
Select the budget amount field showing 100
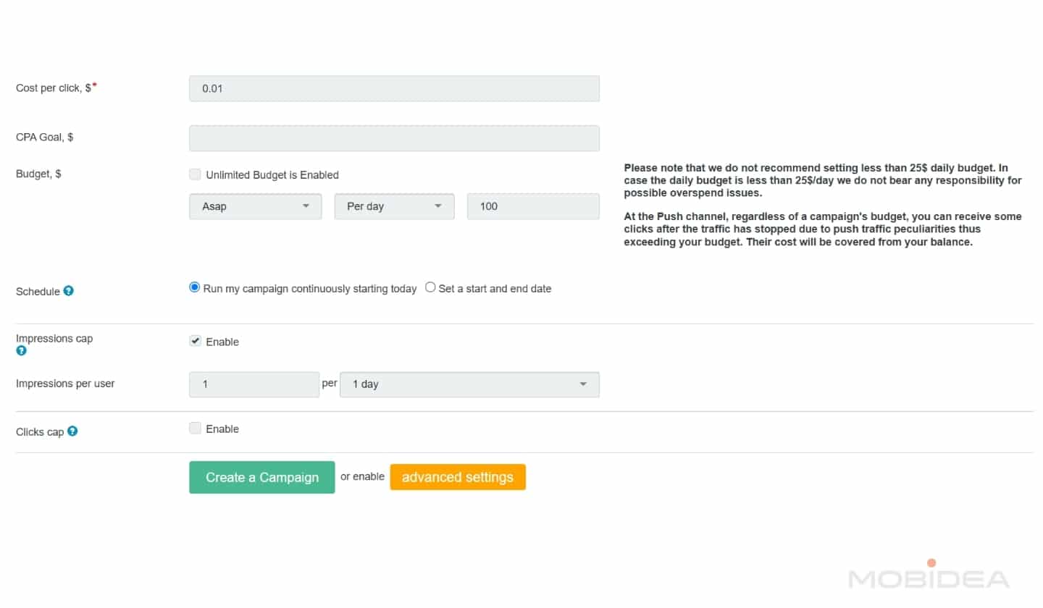[532, 206]
